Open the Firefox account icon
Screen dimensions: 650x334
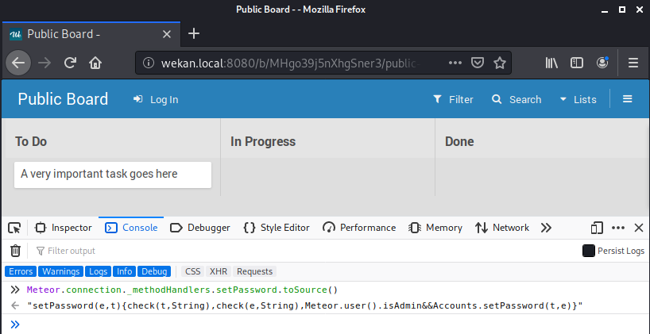[x=602, y=63]
